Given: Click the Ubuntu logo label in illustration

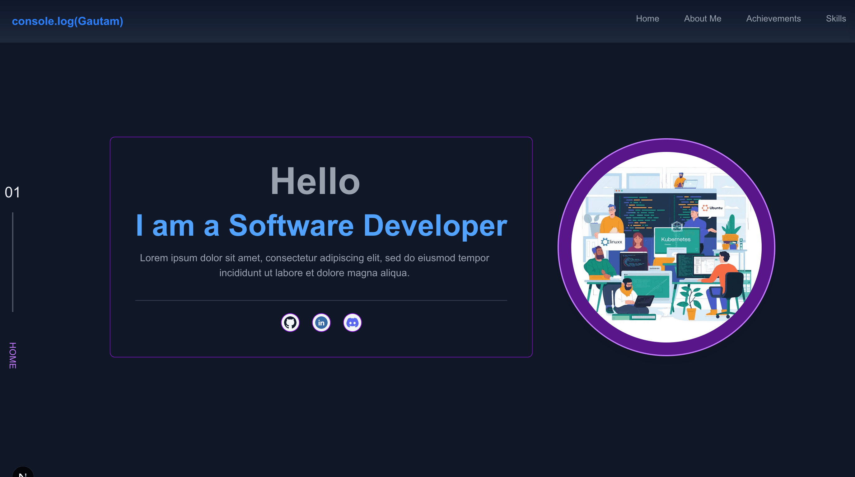Looking at the screenshot, I should [712, 208].
